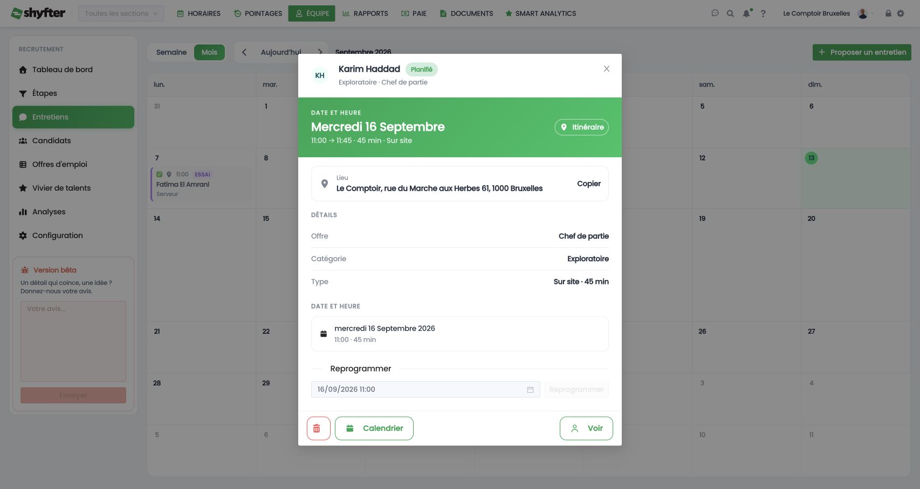Select day 13 in calendar
920x489 pixels.
pos(811,158)
